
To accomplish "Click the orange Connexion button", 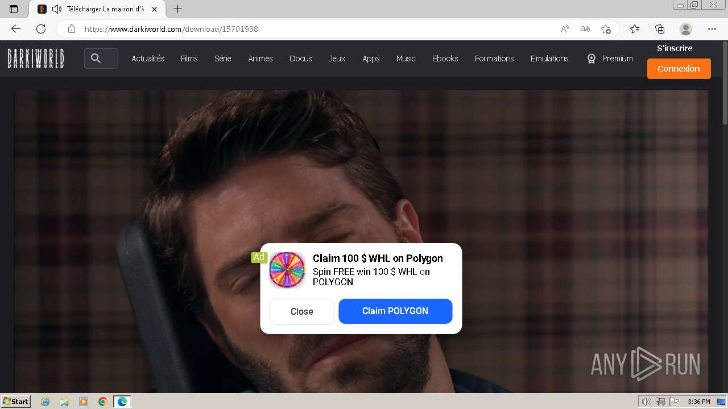I will (x=679, y=69).
